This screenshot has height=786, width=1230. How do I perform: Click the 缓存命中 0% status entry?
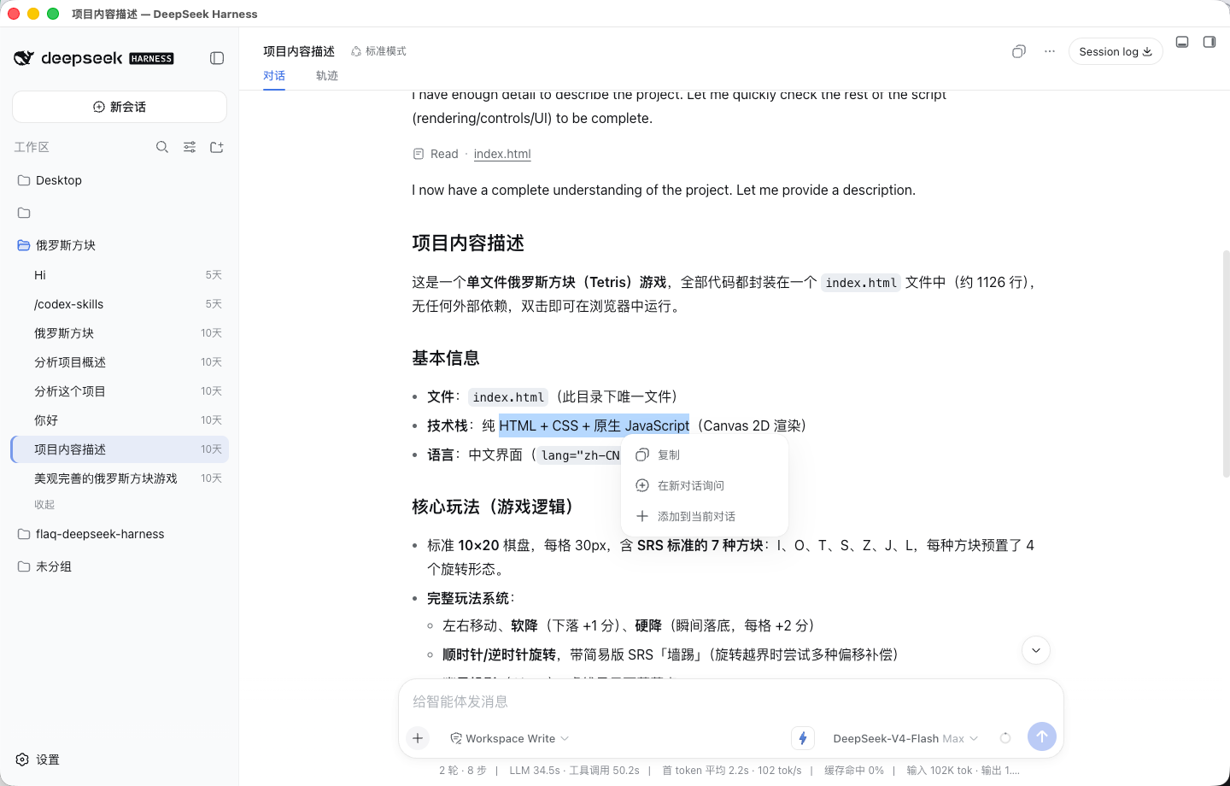coord(854,771)
